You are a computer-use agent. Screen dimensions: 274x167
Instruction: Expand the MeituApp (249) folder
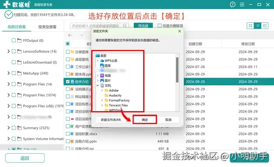pos(8,73)
